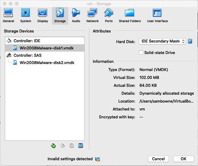The image size is (198, 166).
Task: Click the Hard Disk: label
Action: pos(126,42)
